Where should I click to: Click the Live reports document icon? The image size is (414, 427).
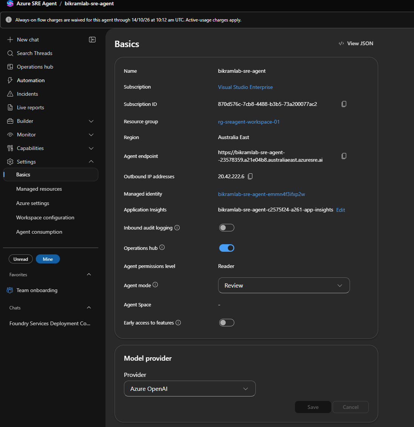tap(10, 107)
